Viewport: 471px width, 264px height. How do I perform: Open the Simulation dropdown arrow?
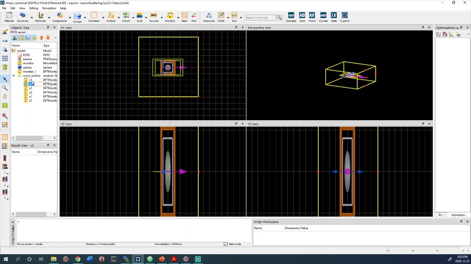pos(103,17)
